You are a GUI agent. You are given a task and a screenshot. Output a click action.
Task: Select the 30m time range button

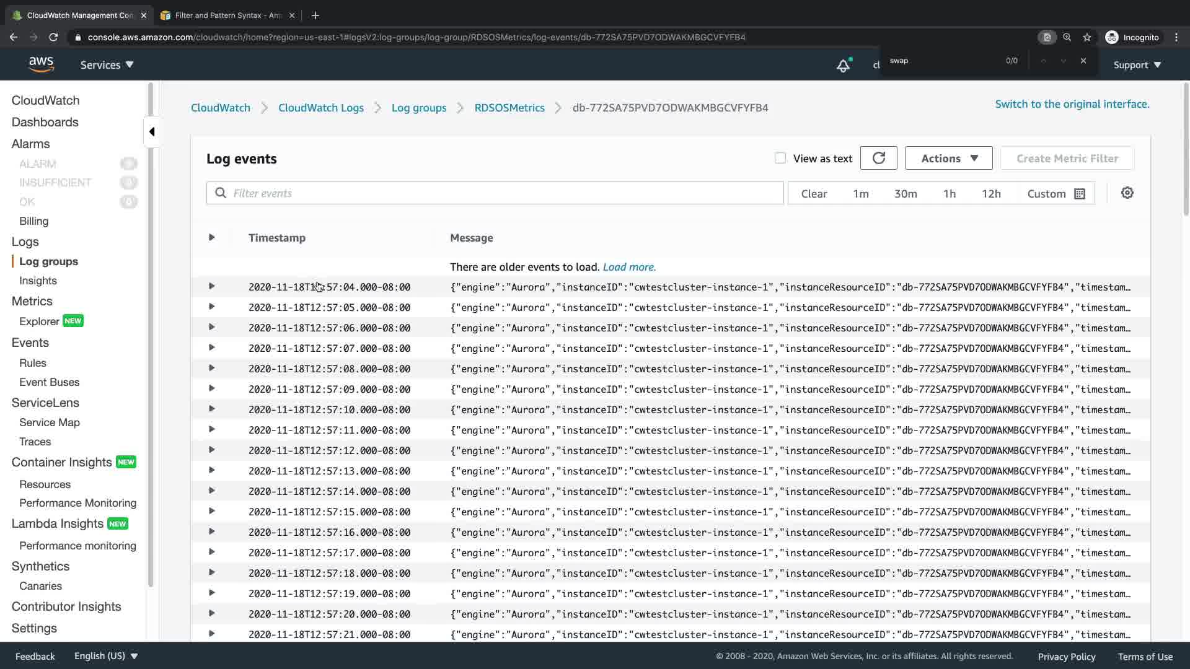point(905,194)
